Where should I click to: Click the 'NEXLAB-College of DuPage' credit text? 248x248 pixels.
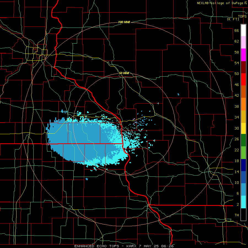click(220, 3)
